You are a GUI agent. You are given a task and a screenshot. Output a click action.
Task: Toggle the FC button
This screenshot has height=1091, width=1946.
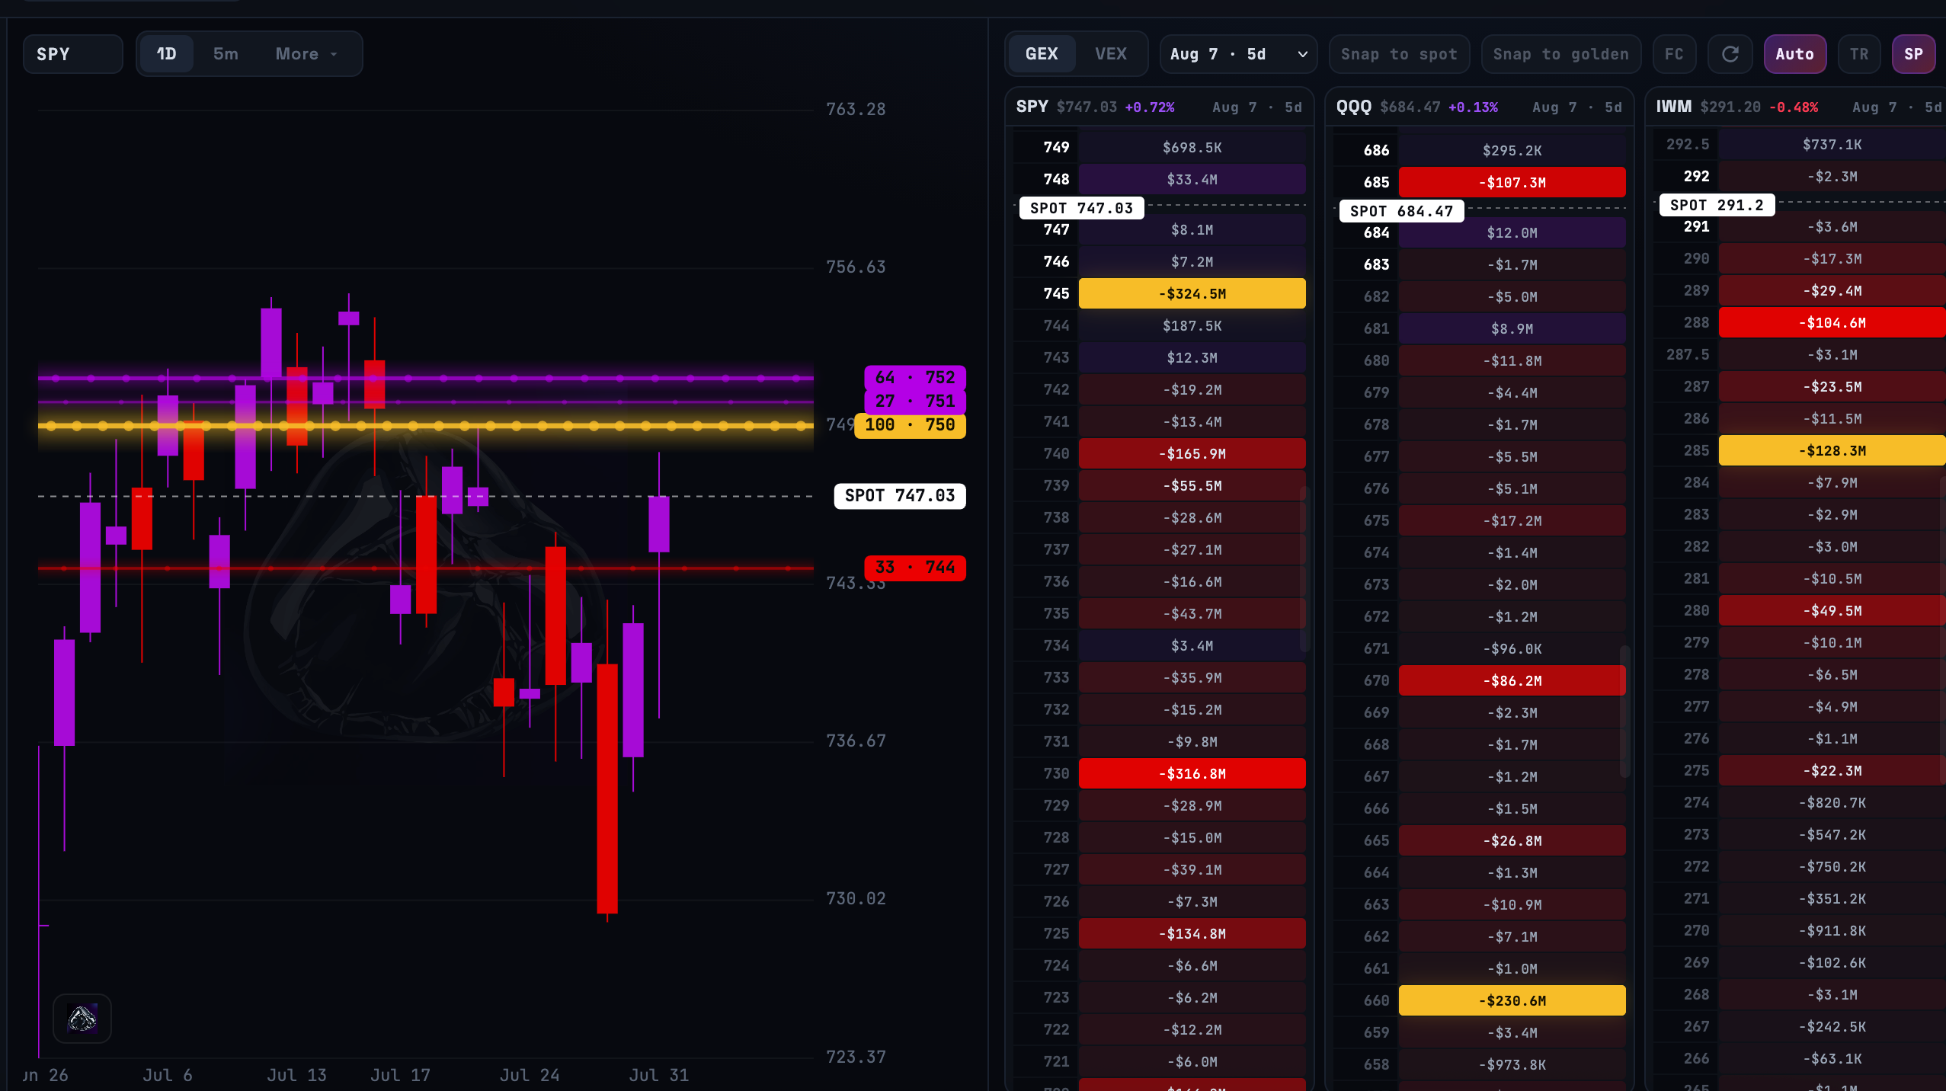[x=1674, y=54]
